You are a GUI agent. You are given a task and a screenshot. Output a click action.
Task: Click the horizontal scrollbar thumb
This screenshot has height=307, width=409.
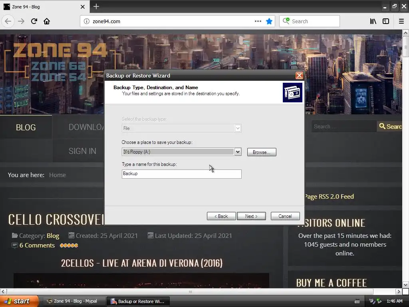tap(190, 291)
